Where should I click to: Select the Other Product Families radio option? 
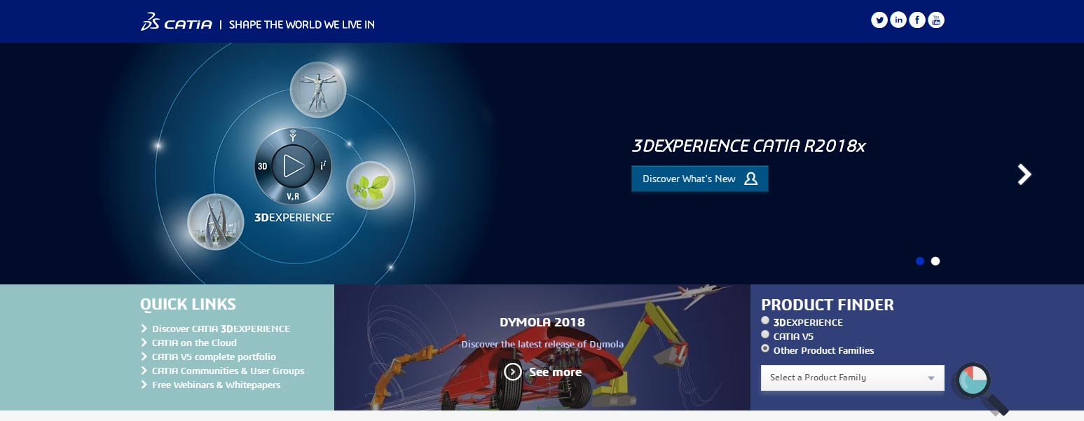point(765,349)
